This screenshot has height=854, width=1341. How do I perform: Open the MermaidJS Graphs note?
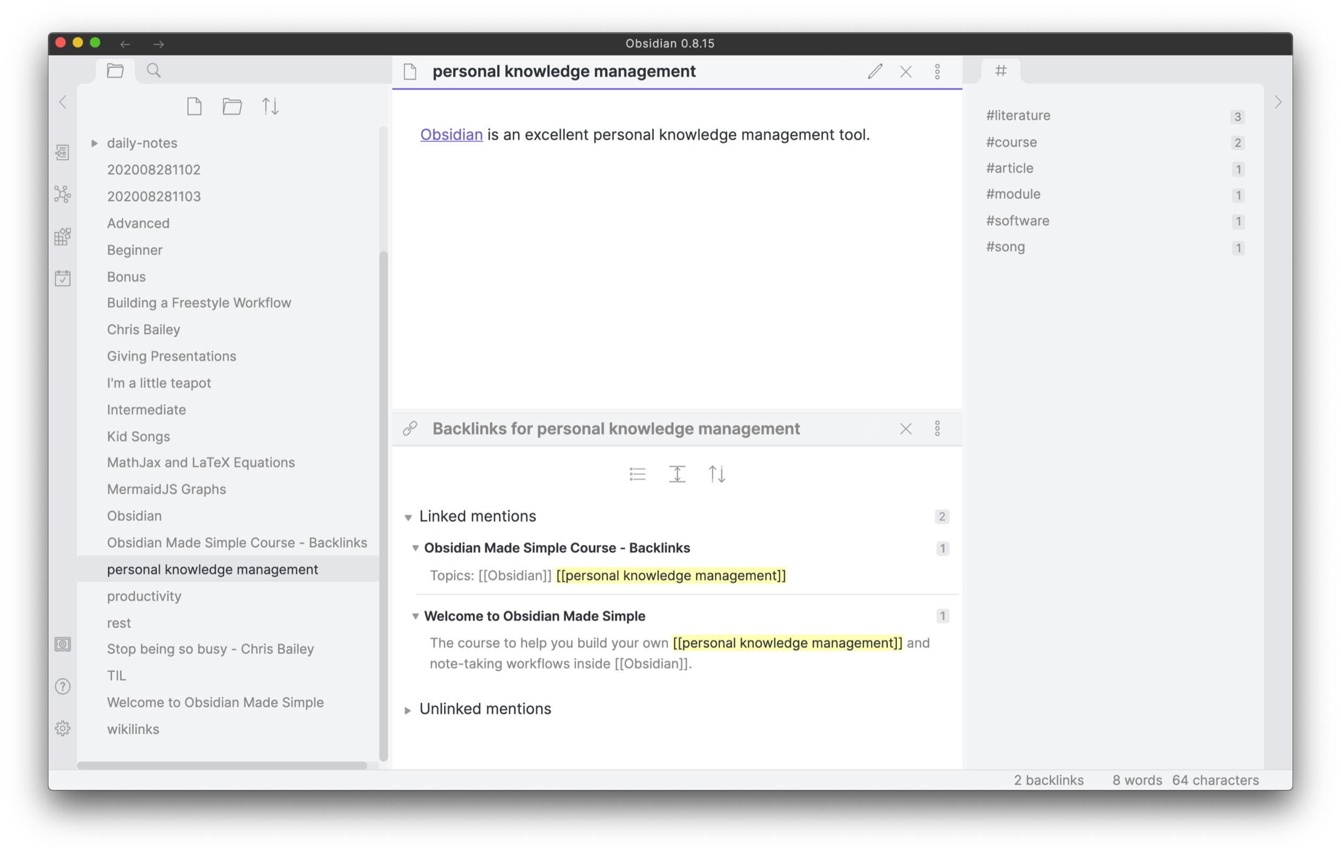(166, 489)
